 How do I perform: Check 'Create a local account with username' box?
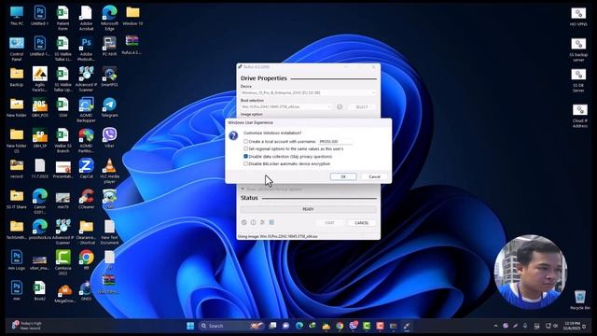click(245, 141)
